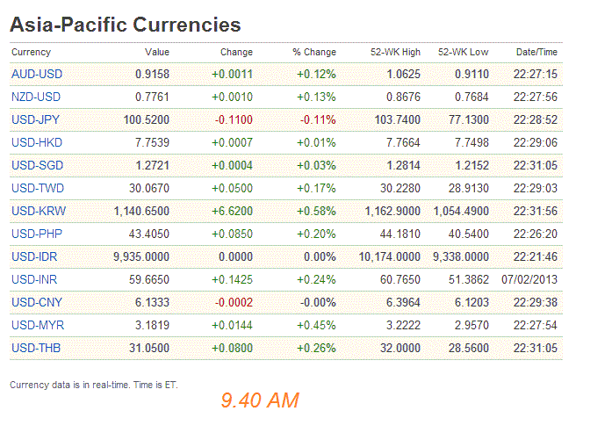Click the 52-WK Low column header
612x447 pixels.
(464, 52)
